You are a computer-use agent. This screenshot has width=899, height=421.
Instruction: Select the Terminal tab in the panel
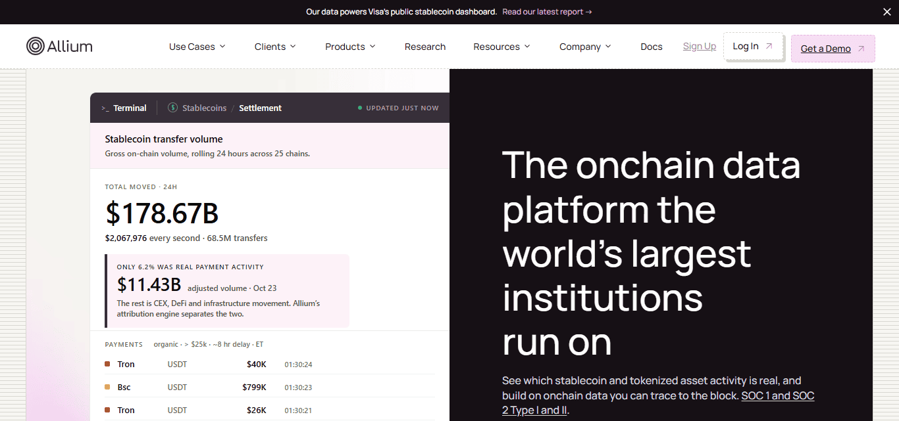coord(124,108)
